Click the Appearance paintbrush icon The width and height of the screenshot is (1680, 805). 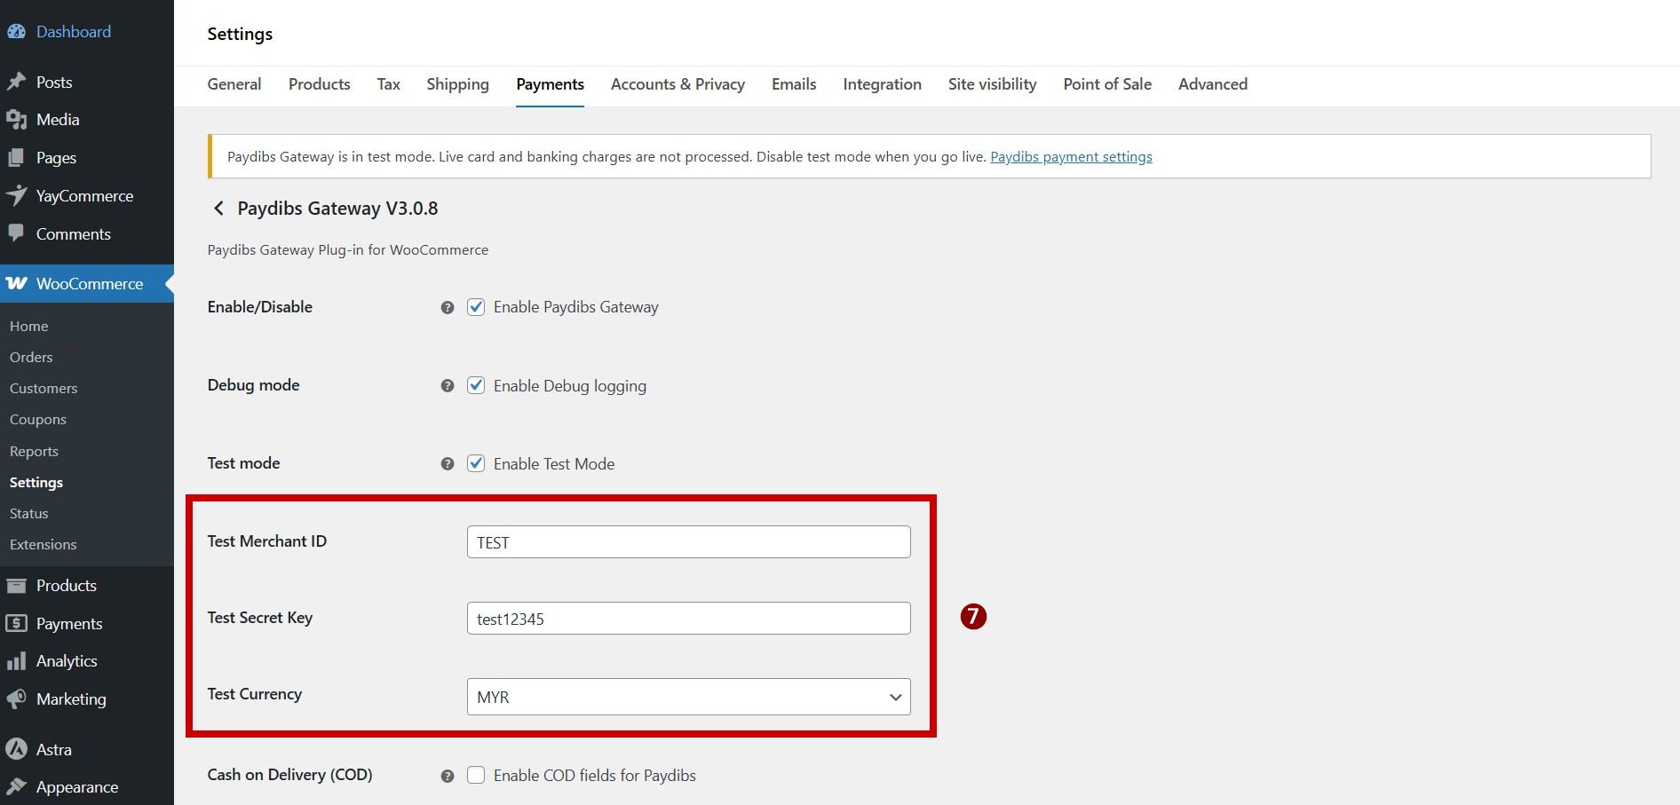[x=16, y=787]
